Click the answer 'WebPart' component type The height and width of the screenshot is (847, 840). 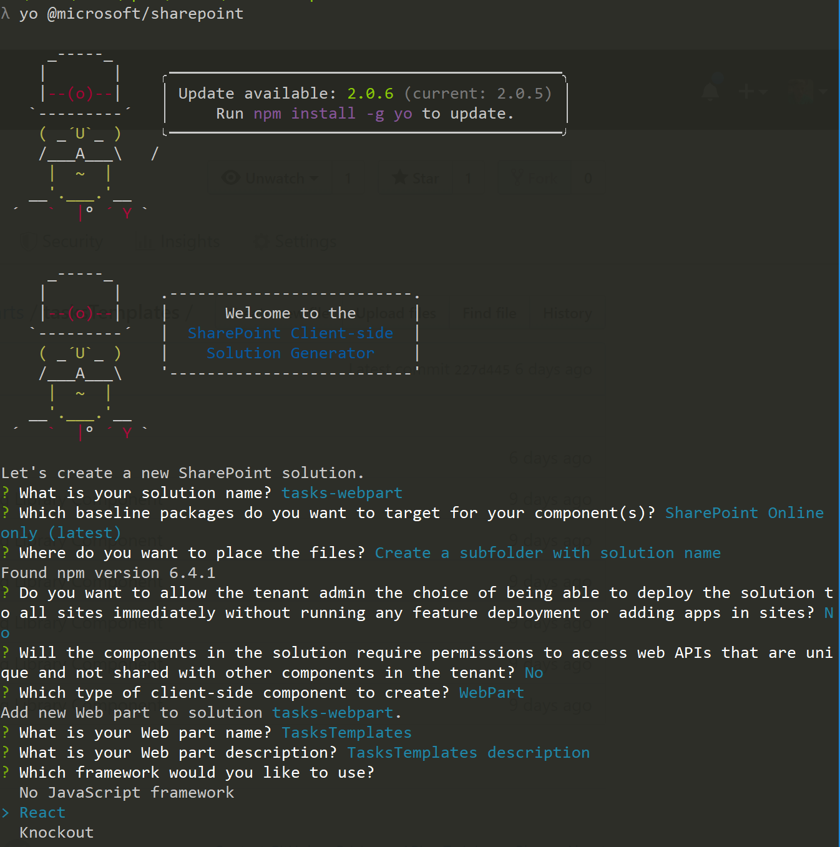pos(492,693)
